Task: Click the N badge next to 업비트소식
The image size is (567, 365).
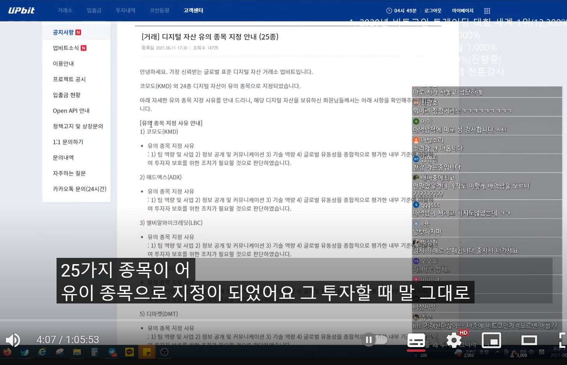Action: click(x=83, y=48)
